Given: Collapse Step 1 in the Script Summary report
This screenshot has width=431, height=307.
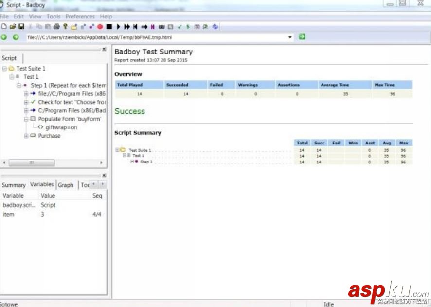Looking at the screenshot, I should pos(132,162).
